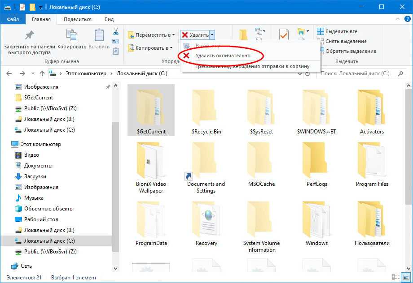This screenshot has height=283, width=413.
Task: Click Выделить все in the ribbon
Action: click(337, 31)
